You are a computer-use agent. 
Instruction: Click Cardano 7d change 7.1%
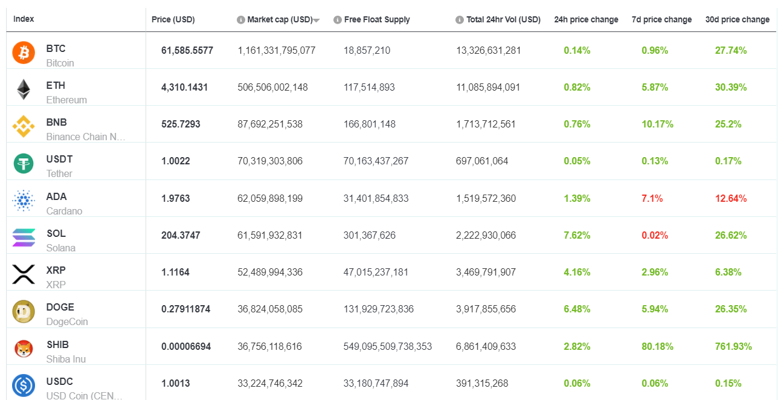pyautogui.click(x=652, y=198)
